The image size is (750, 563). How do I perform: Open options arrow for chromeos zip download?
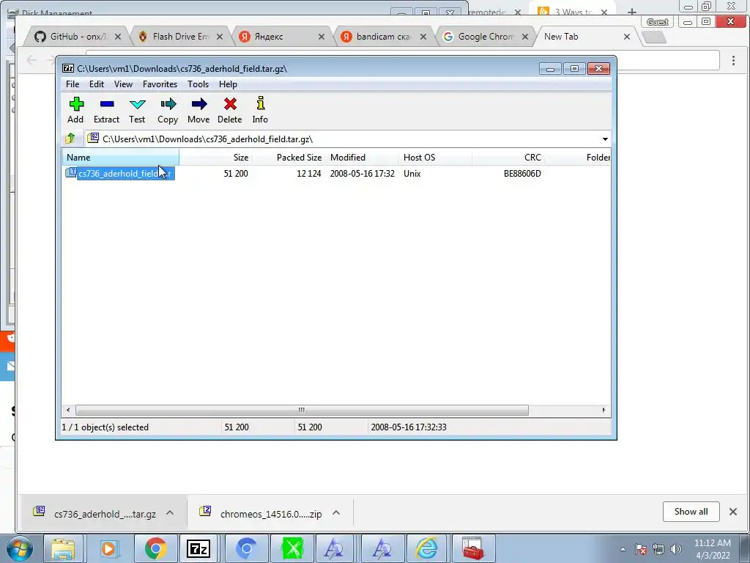336,512
